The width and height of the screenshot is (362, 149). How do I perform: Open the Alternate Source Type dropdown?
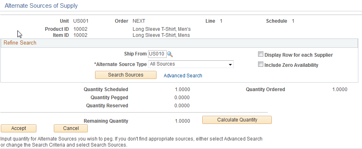tap(191, 64)
